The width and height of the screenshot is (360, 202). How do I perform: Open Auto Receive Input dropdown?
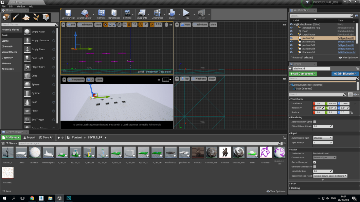(323, 138)
